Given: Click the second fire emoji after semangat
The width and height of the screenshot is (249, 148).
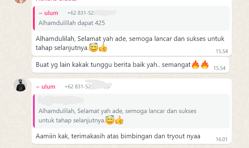Looking at the screenshot, I should click(x=205, y=64).
